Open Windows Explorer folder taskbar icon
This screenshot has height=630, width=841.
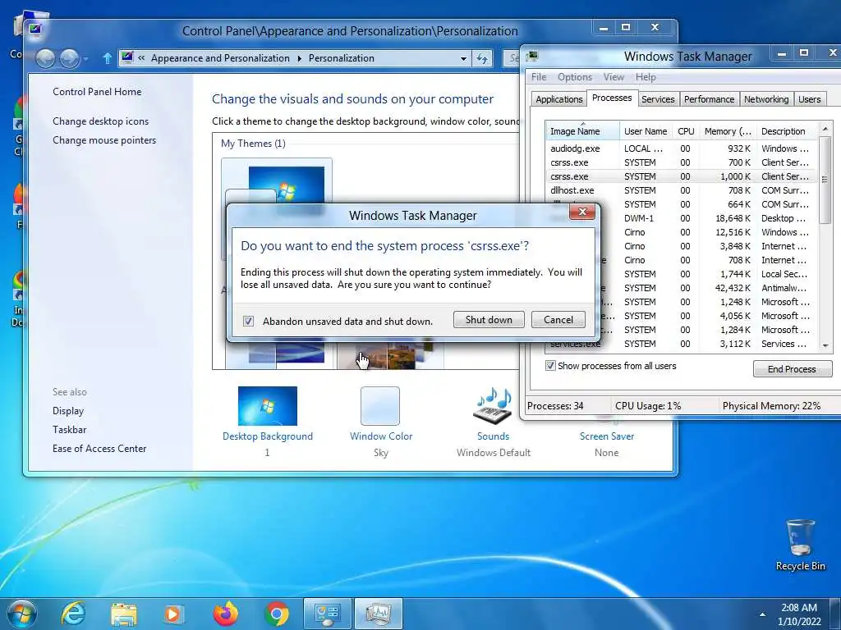click(123, 614)
